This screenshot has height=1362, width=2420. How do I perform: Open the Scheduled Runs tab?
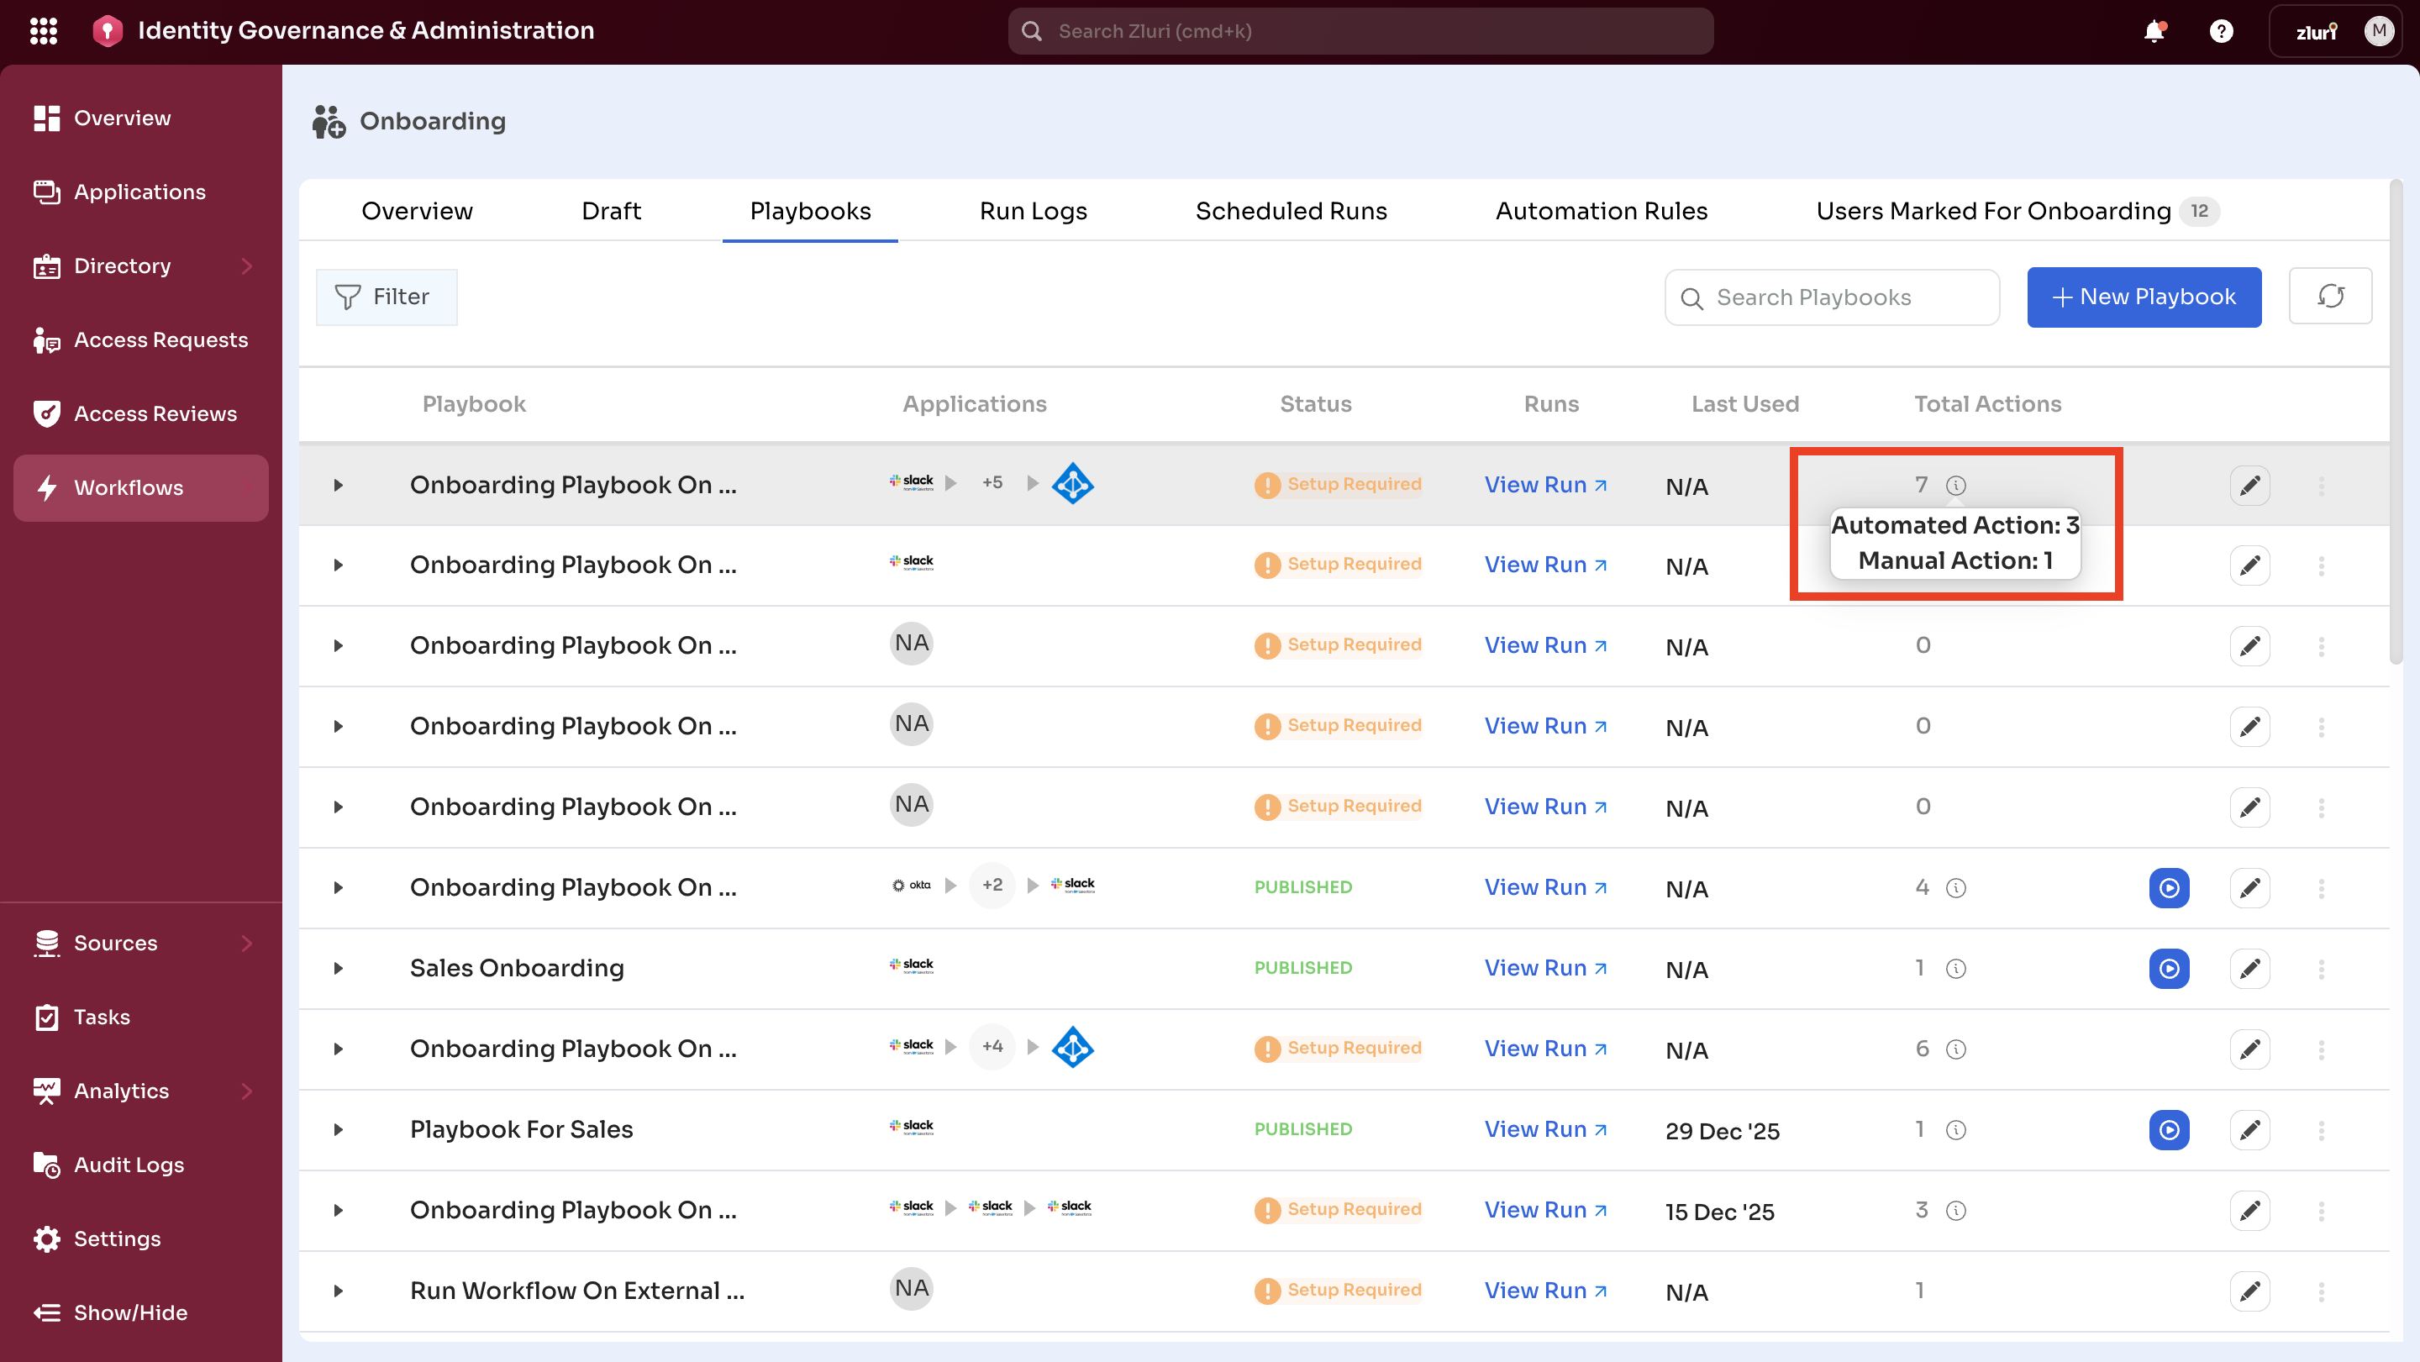point(1291,210)
